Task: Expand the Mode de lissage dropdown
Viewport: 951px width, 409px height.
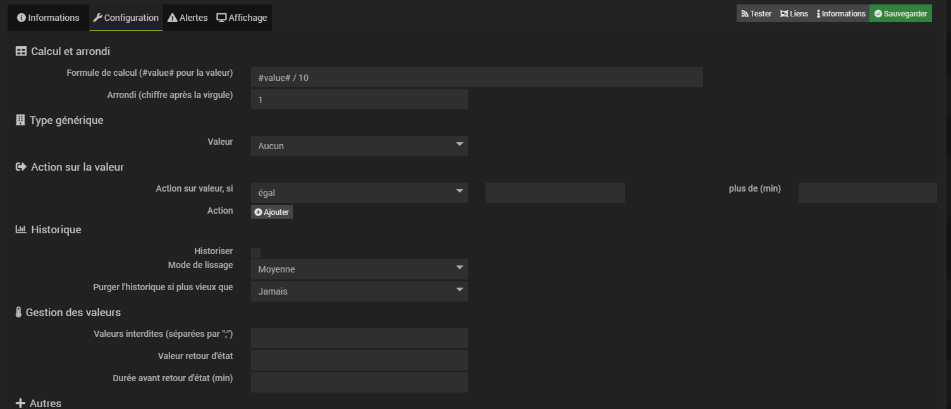Action: point(359,269)
